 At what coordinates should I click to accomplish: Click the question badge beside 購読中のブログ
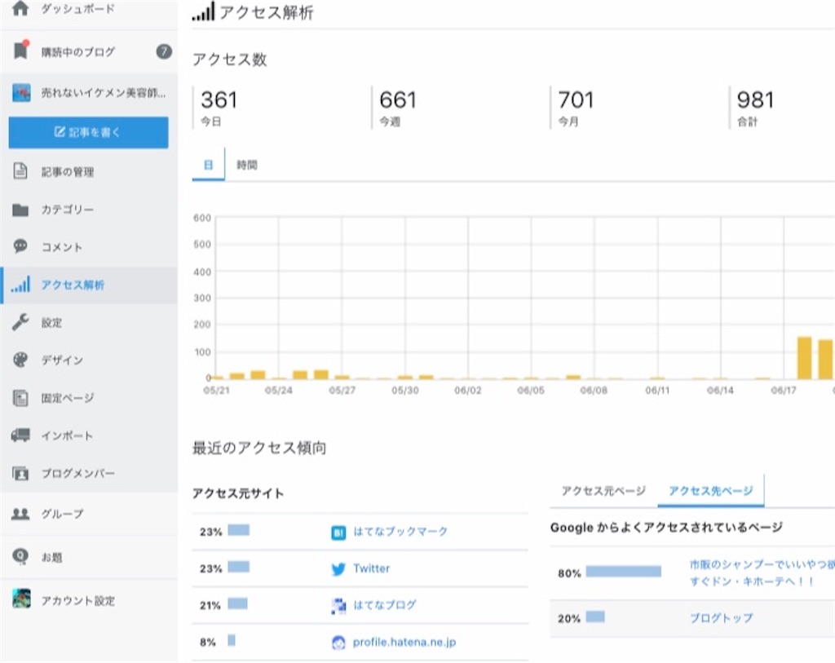coord(164,51)
